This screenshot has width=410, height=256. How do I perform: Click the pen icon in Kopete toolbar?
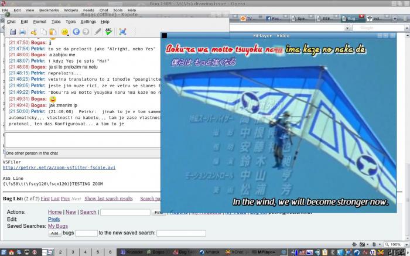coord(98,32)
